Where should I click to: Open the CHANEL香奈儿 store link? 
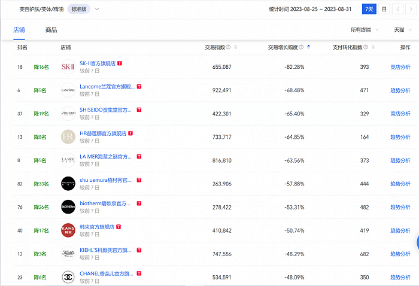pyautogui.click(x=107, y=273)
